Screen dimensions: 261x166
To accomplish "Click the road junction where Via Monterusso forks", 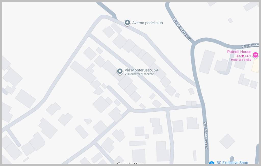I will pyautogui.click(x=194, y=43).
